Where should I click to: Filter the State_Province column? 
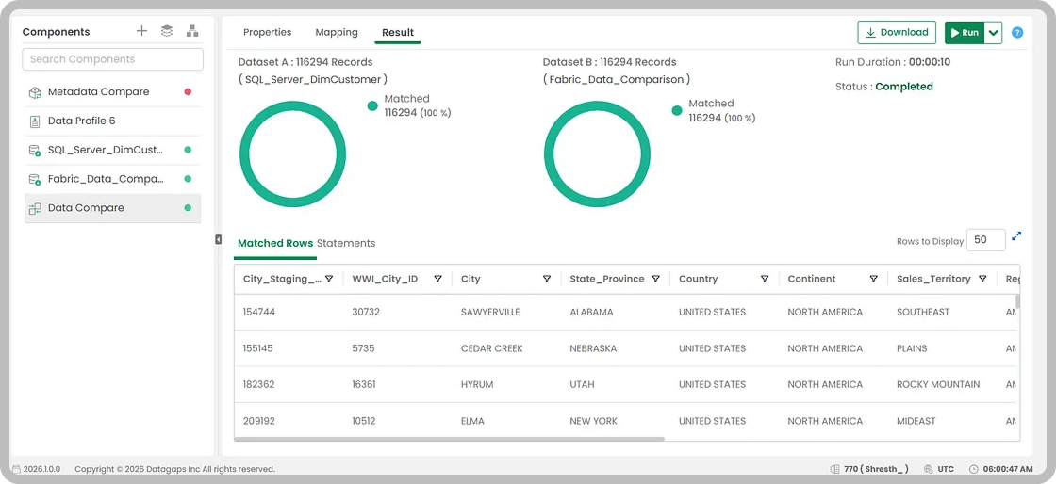click(x=656, y=279)
